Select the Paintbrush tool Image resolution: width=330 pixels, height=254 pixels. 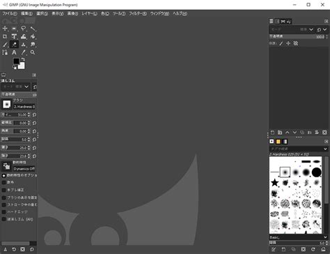pos(5,45)
